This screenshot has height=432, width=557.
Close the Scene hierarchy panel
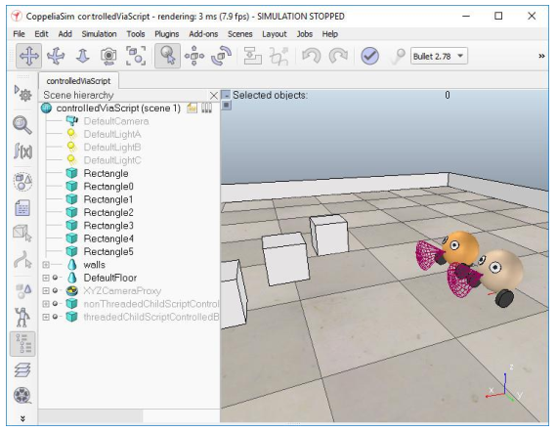pos(213,95)
